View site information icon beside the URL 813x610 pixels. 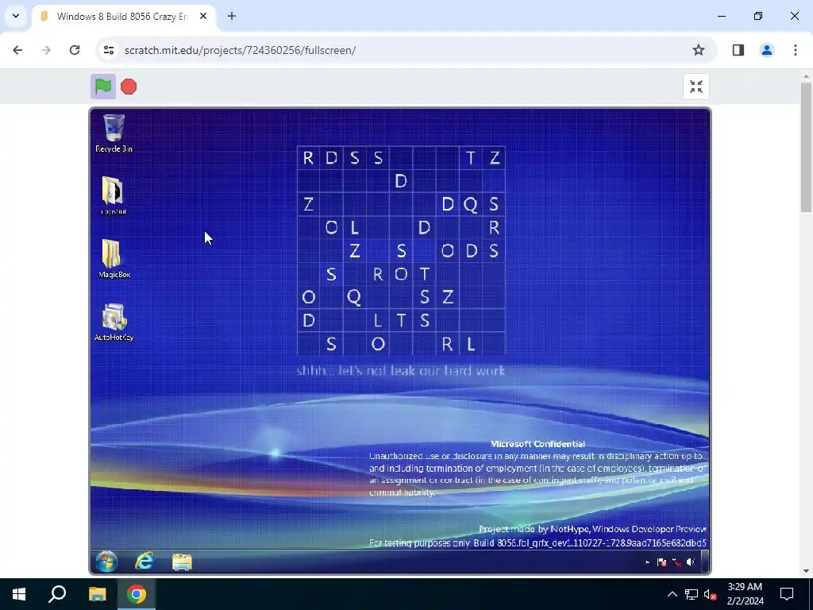[108, 50]
